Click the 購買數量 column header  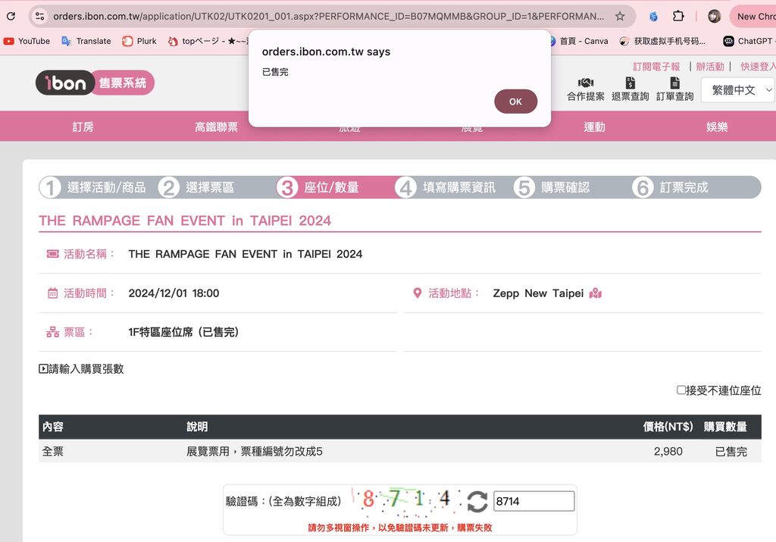tap(725, 427)
